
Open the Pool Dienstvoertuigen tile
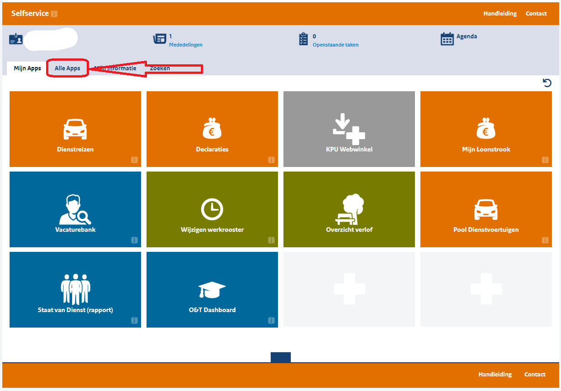[x=486, y=209]
